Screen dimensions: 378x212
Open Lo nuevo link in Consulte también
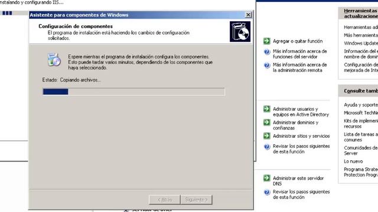pos(353,161)
